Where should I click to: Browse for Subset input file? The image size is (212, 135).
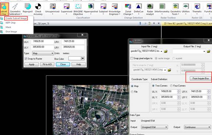point(166,51)
